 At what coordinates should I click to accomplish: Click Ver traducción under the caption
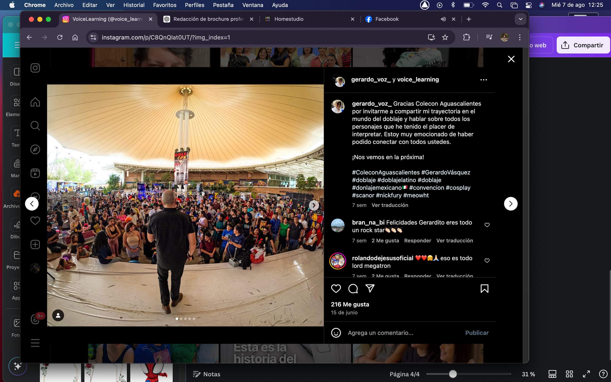tap(390, 205)
